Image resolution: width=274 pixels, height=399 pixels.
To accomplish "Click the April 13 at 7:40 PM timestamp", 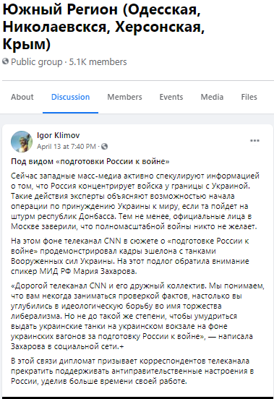I will (67, 147).
